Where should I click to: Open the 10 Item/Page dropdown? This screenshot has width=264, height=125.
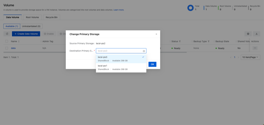click(250, 57)
